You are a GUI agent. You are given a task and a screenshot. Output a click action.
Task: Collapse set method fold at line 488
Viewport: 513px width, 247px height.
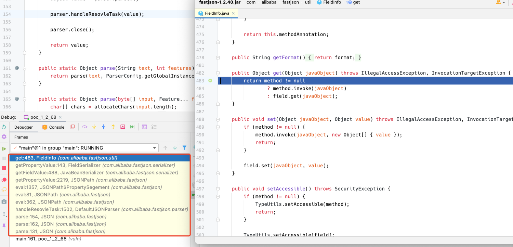point(218,119)
